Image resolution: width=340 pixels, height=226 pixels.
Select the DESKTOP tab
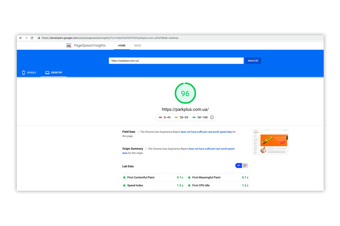[53, 72]
